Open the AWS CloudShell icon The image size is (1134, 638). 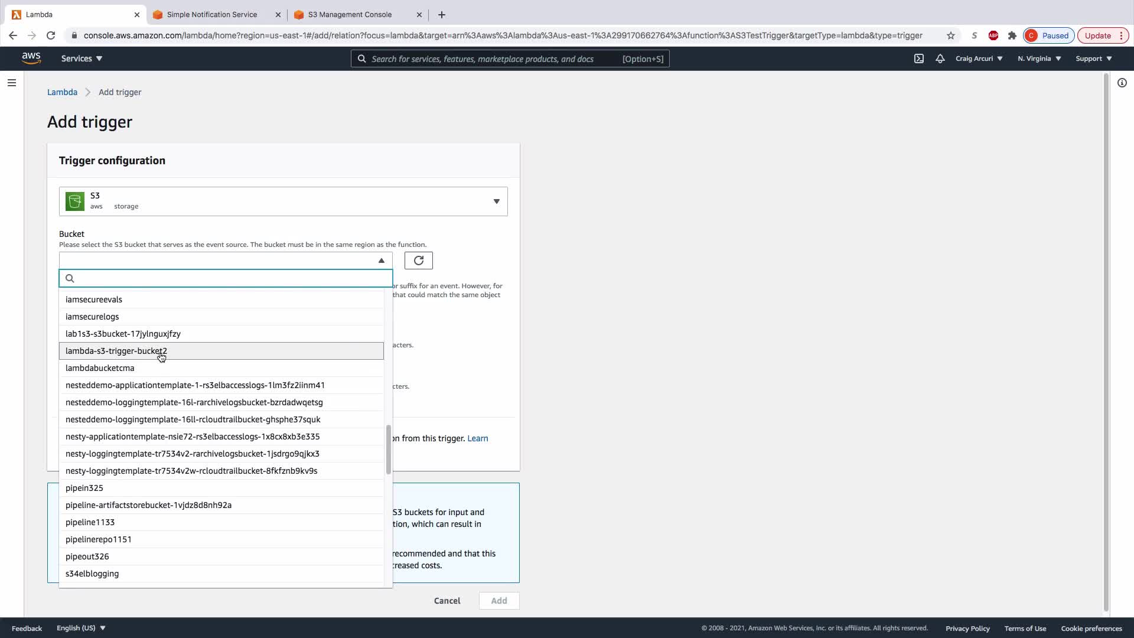[x=919, y=58]
